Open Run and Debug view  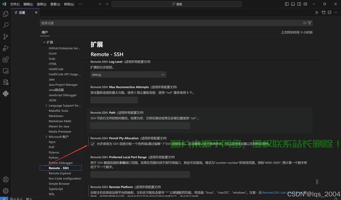click(x=6, y=48)
